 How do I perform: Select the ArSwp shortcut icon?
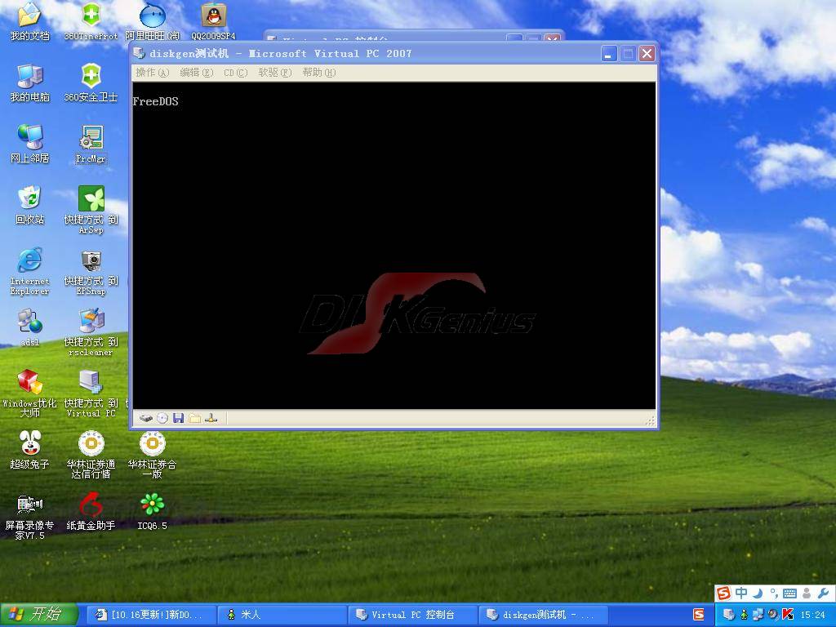tap(91, 210)
